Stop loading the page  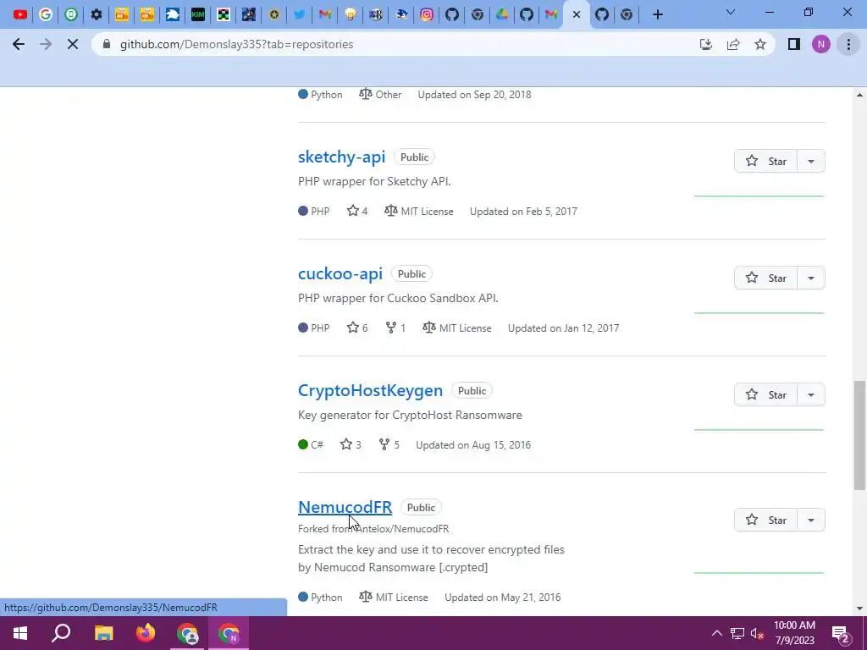pyautogui.click(x=73, y=44)
